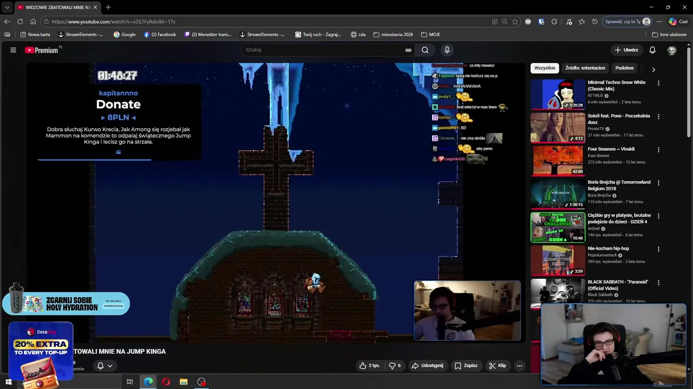Screen dimensions: 693x389
Task: Add page to favorites star icon
Action: (515, 22)
